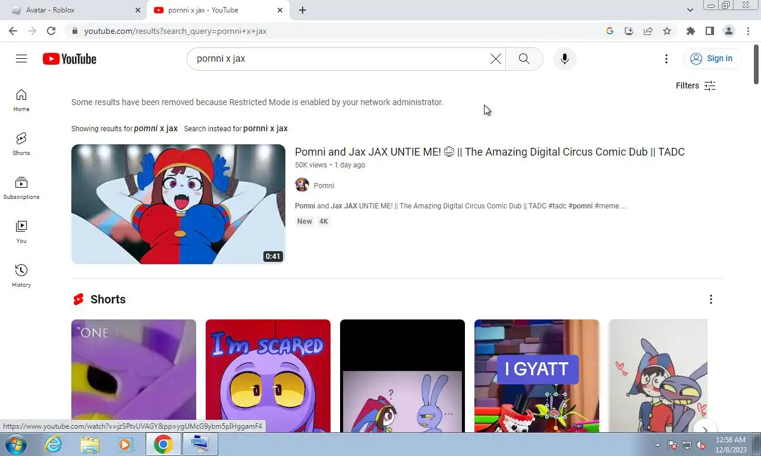Click the Action Center flag tray icon

pos(672,445)
